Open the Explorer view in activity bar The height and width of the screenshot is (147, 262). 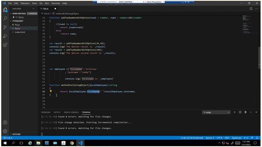tap(5, 10)
